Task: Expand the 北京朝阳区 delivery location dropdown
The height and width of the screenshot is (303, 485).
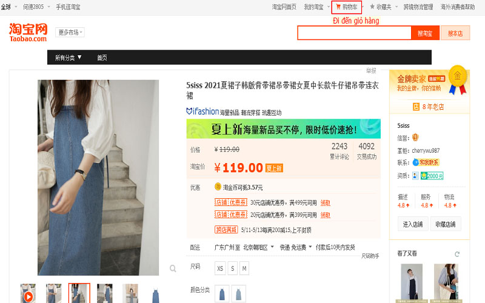Action: pyautogui.click(x=259, y=247)
